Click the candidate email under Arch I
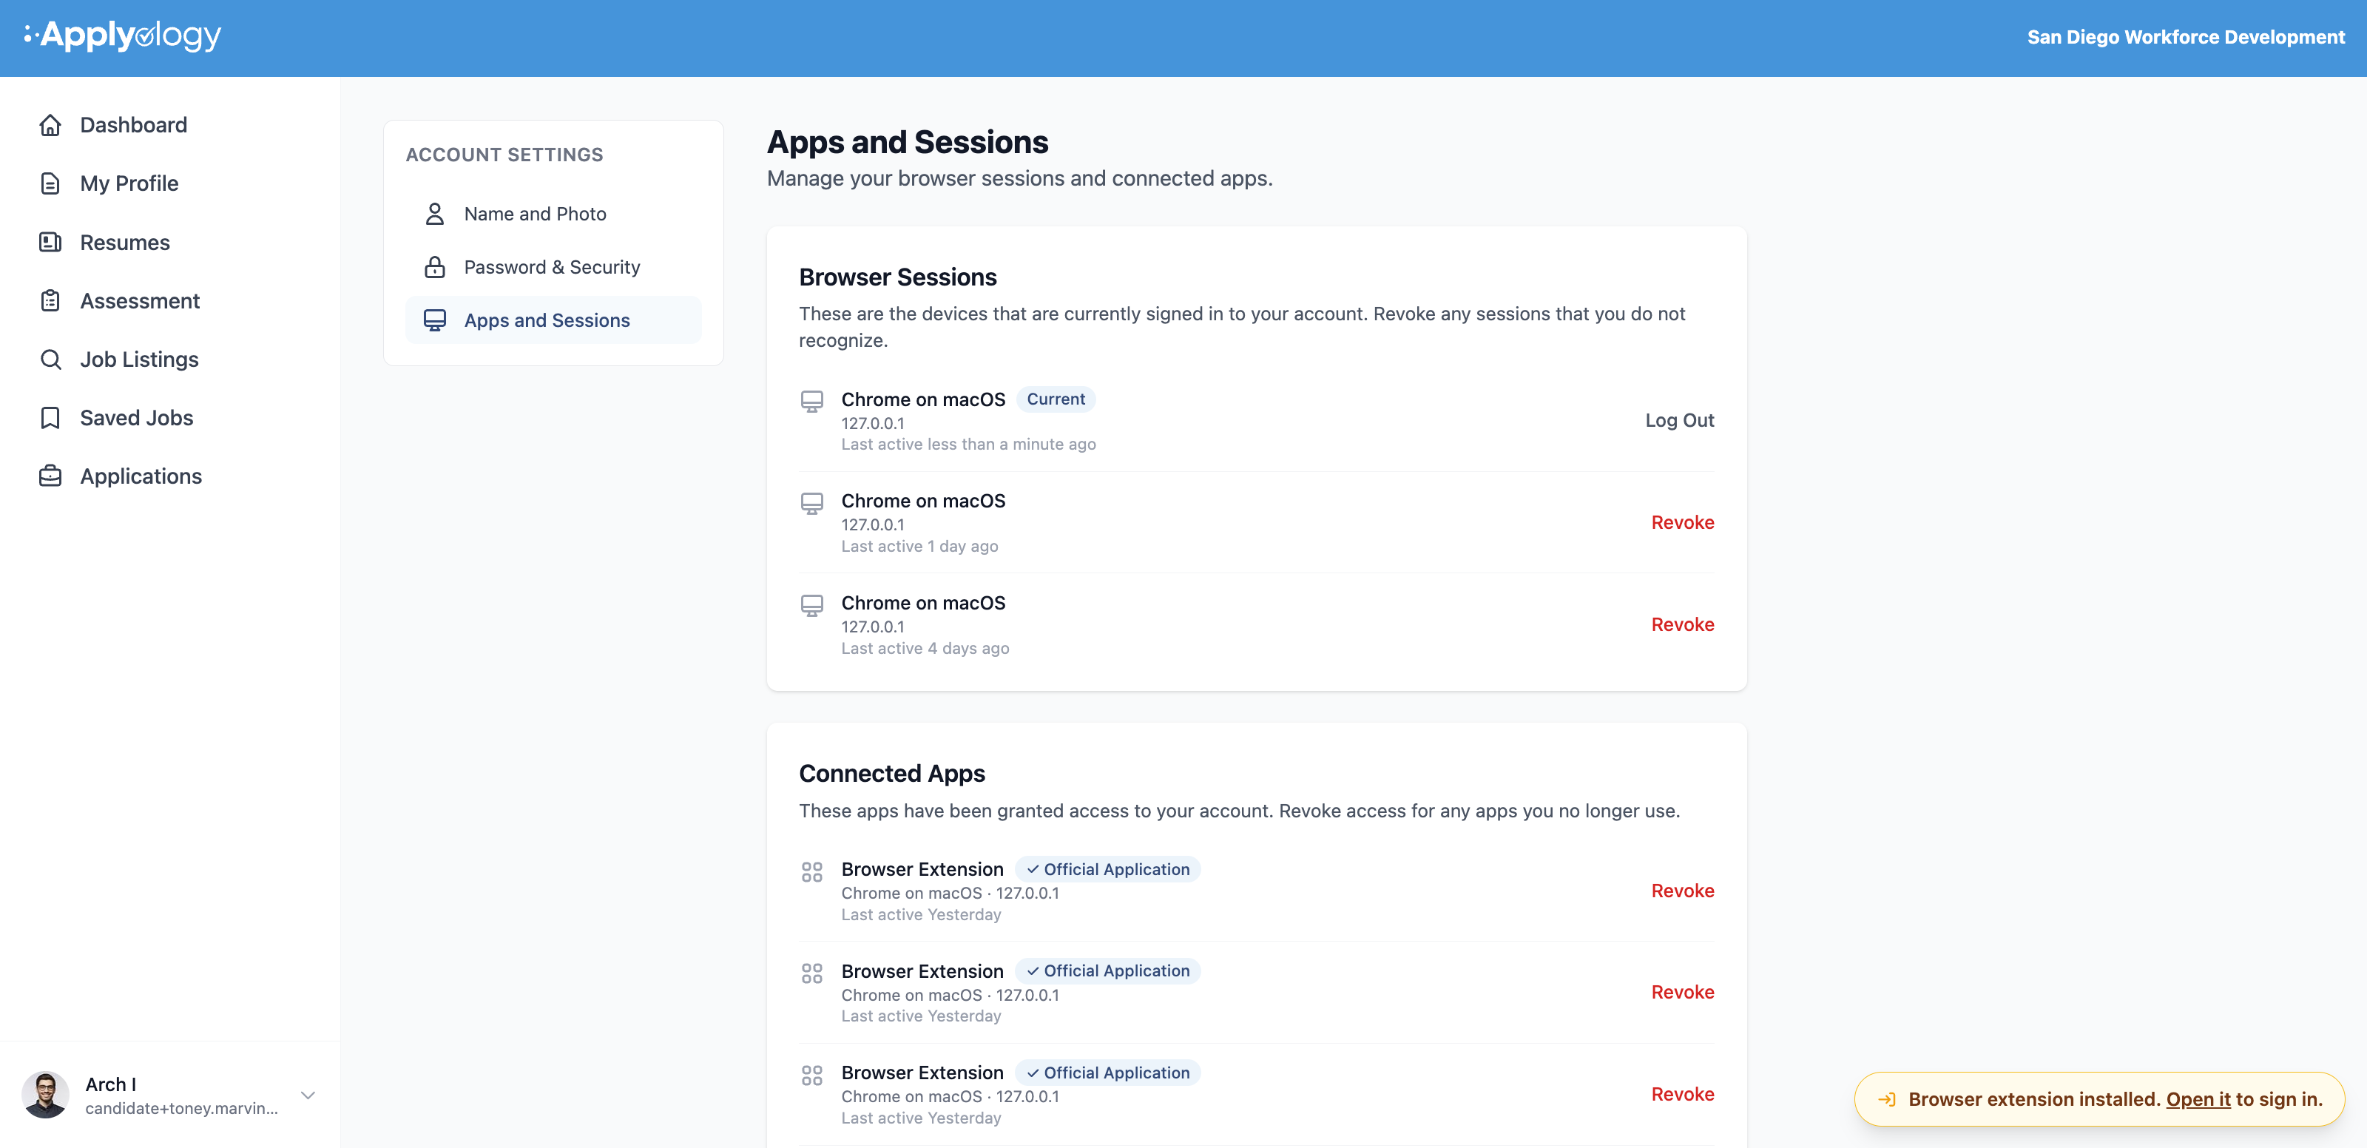 coord(181,1109)
